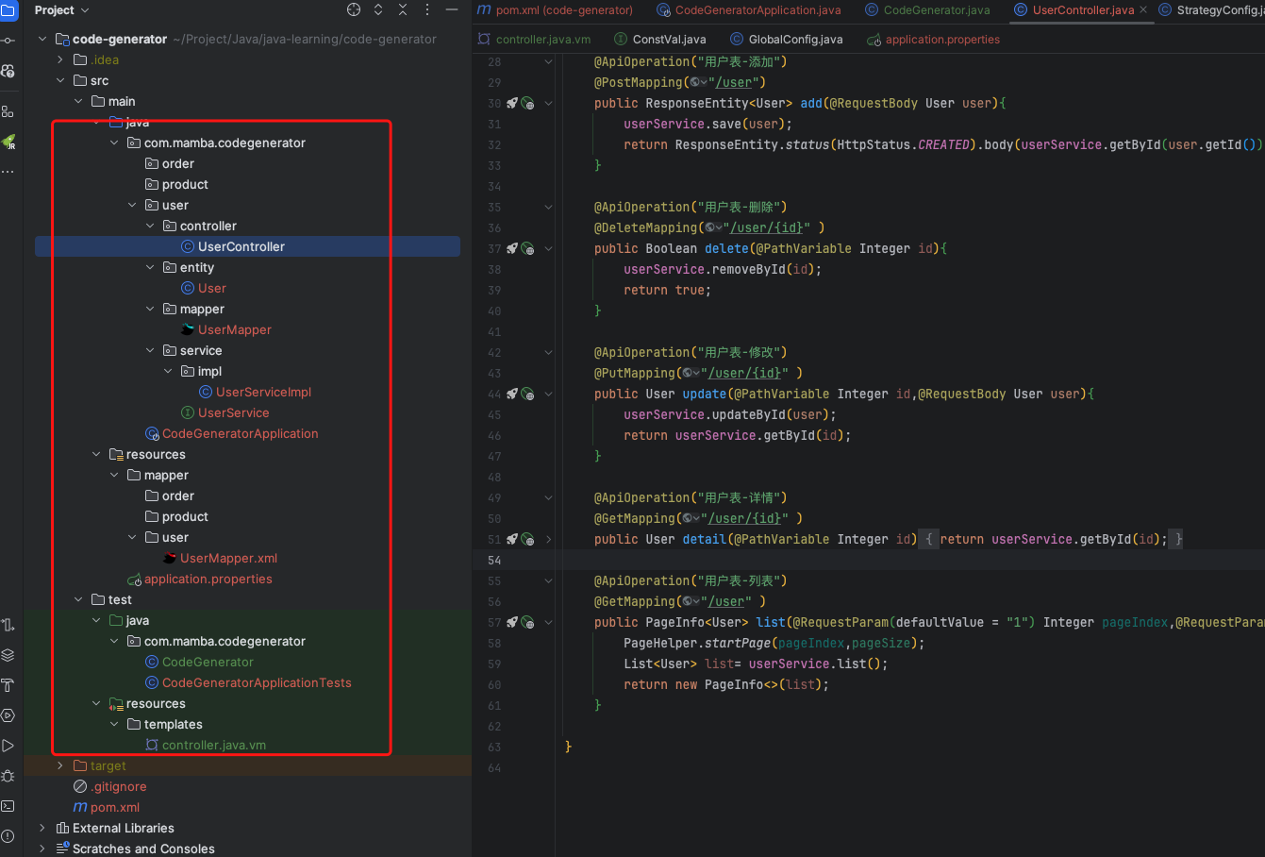The width and height of the screenshot is (1265, 857).
Task: Switch to CodeGeneratorApplication.java tab
Action: 749,9
